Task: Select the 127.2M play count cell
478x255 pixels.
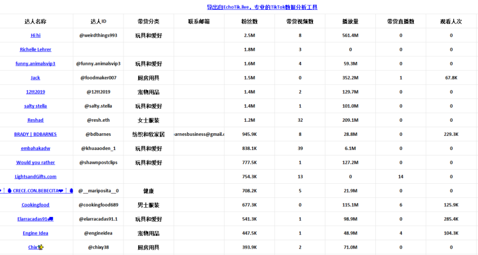Action: [350, 162]
